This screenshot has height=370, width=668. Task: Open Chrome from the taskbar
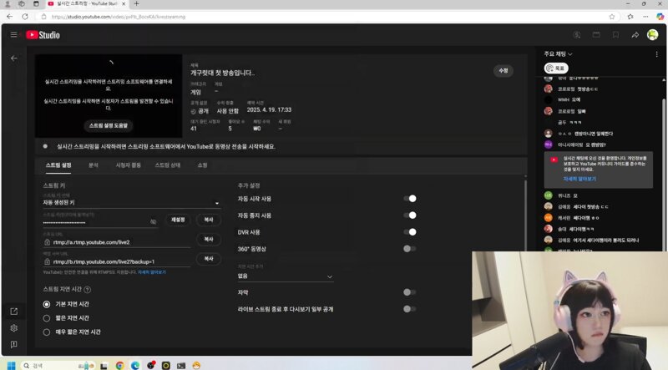[119, 365]
